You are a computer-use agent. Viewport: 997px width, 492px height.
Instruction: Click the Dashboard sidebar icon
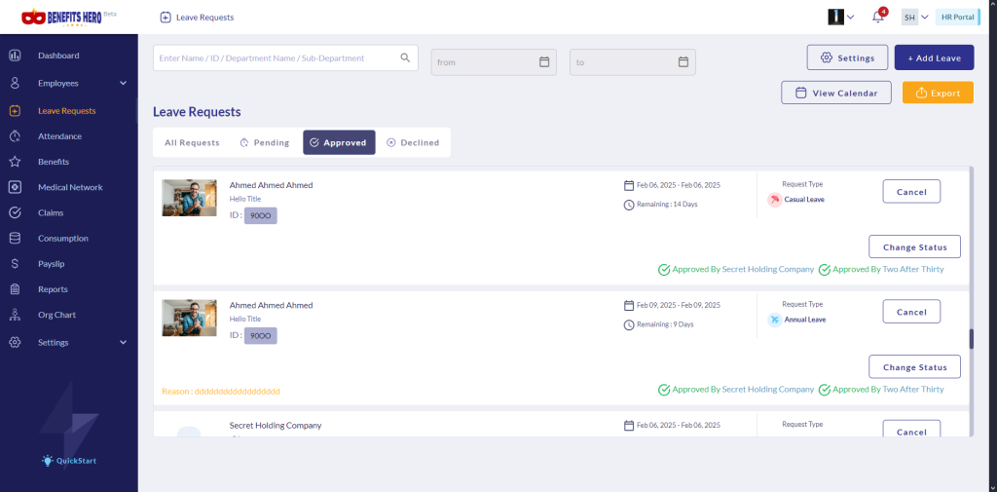coord(16,56)
